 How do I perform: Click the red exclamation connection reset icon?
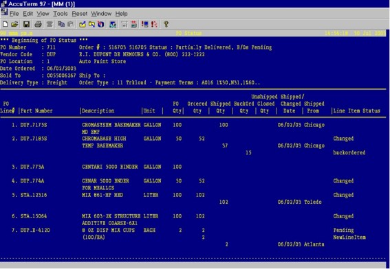154,24
